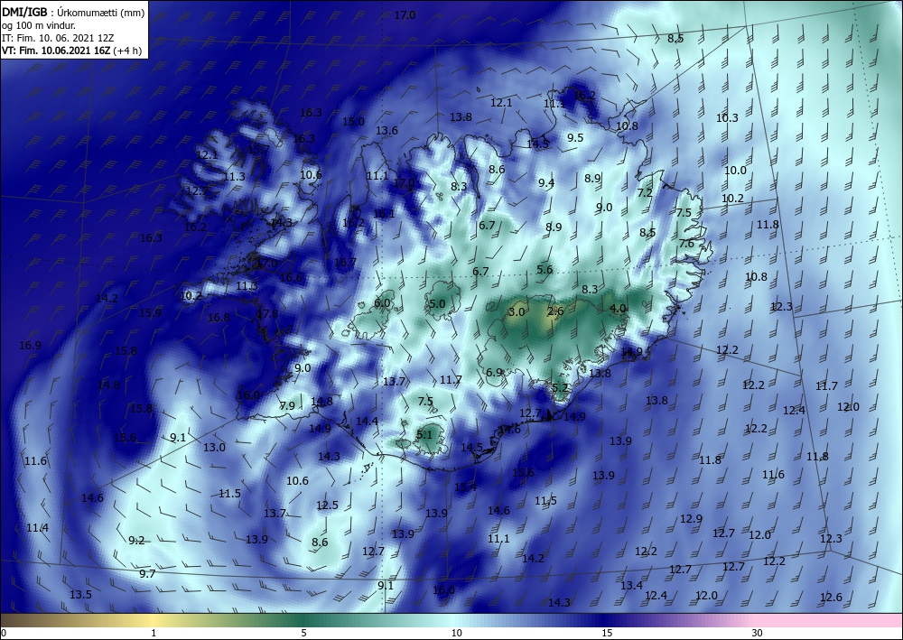Click the 5 label on the color scale
903x640 pixels.
click(303, 634)
